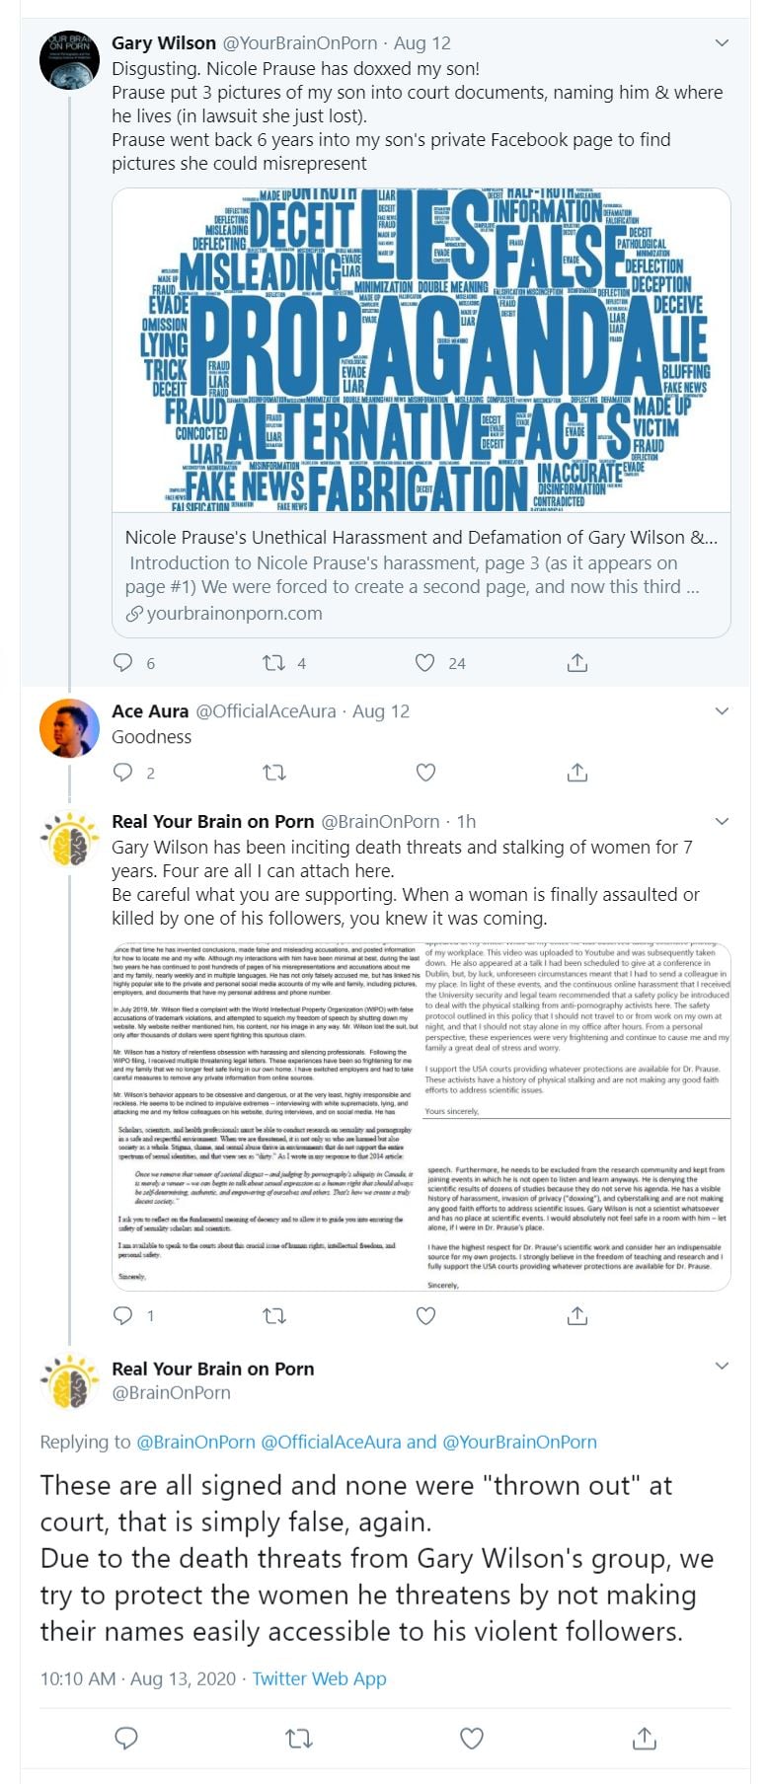This screenshot has height=1784, width=766.
Task: Open the yourbrainonporn.com link card
Action: click(x=421, y=574)
